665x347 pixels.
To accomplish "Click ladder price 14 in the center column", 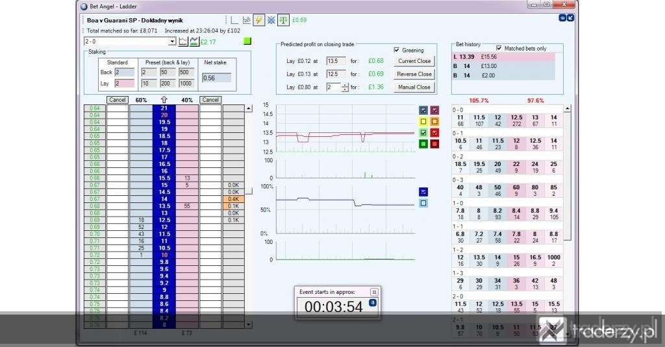I will 164,199.
